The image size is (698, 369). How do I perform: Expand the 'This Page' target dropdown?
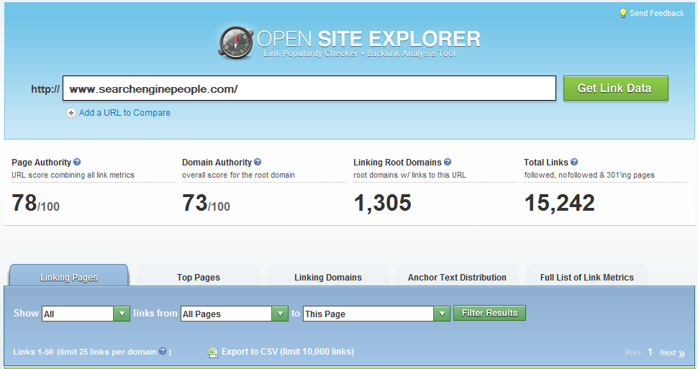(441, 314)
